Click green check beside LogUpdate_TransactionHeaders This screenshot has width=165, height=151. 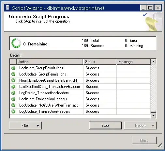(x=13, y=111)
